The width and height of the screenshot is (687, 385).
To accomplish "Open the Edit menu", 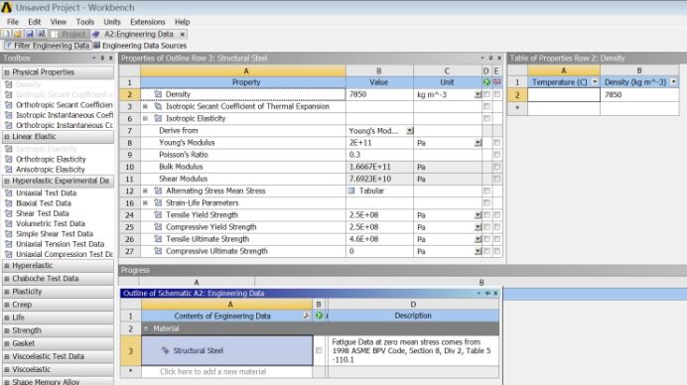I will click(x=34, y=22).
